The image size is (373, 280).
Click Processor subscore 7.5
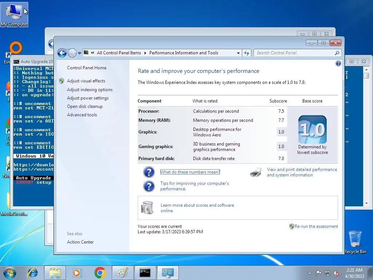(x=281, y=111)
